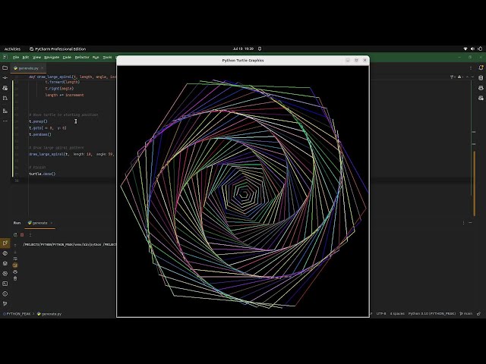Show more tool windows ellipsis in left sidebar

click(x=5, y=121)
